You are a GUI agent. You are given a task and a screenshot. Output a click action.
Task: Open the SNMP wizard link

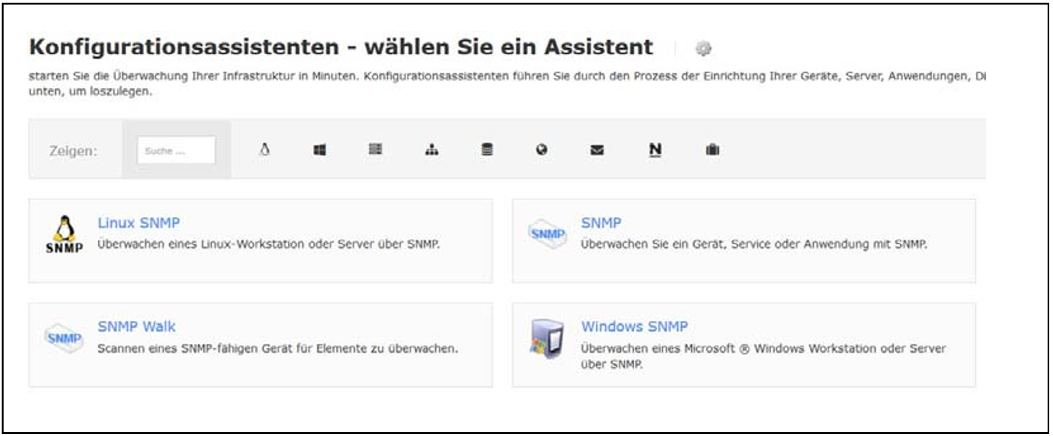coord(601,223)
